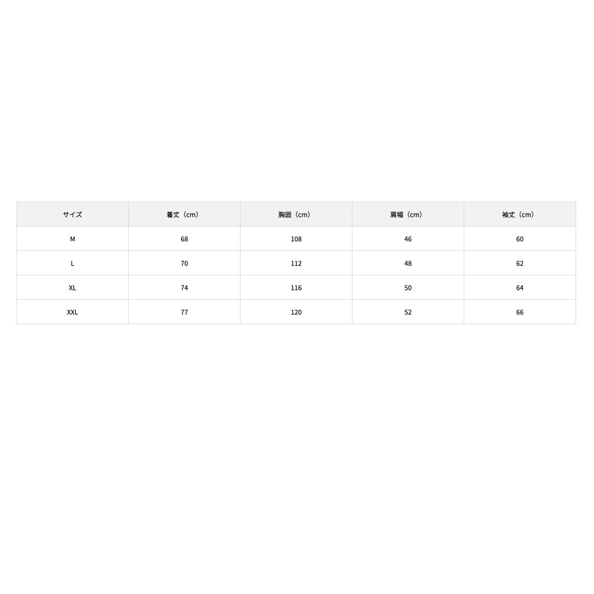Select the 120 chest cell for XXL
The width and height of the screenshot is (594, 594).
coord(296,312)
